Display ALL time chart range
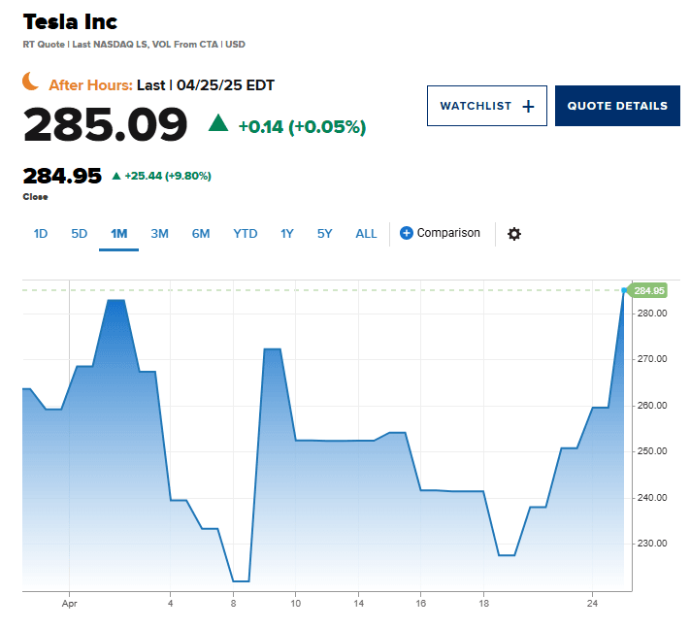 tap(366, 233)
